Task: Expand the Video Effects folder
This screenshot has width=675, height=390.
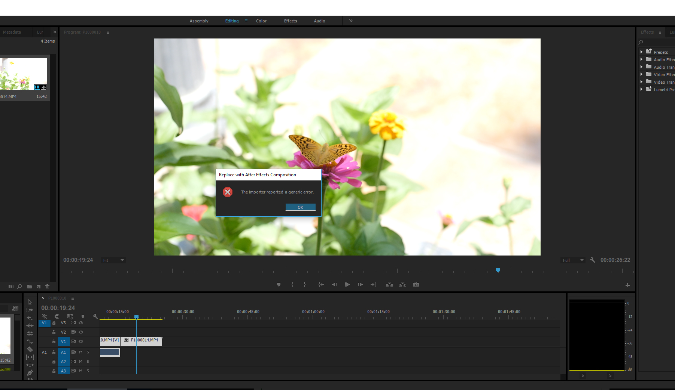Action: click(641, 74)
